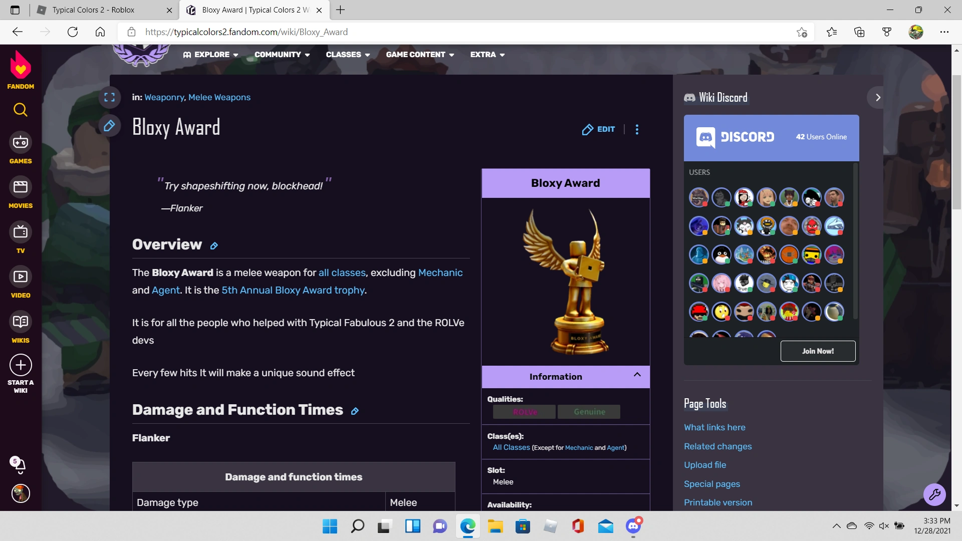962x541 pixels.
Task: Click the Join Now! Discord button
Action: [817, 351]
